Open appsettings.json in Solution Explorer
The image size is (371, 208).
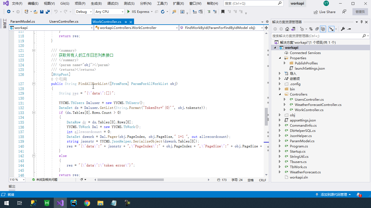tap(303, 120)
